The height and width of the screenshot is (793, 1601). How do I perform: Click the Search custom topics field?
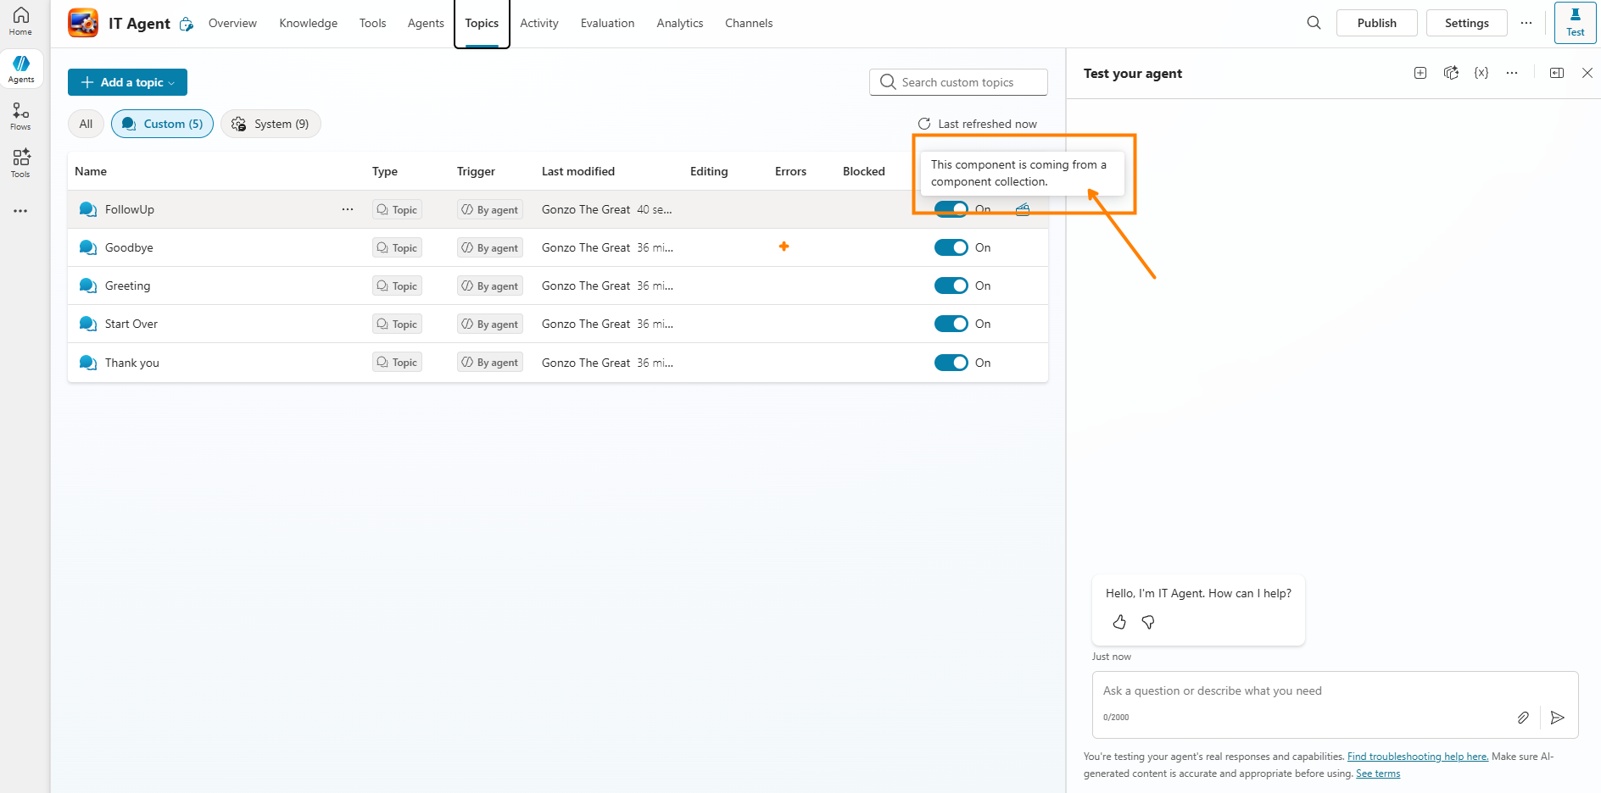[958, 82]
